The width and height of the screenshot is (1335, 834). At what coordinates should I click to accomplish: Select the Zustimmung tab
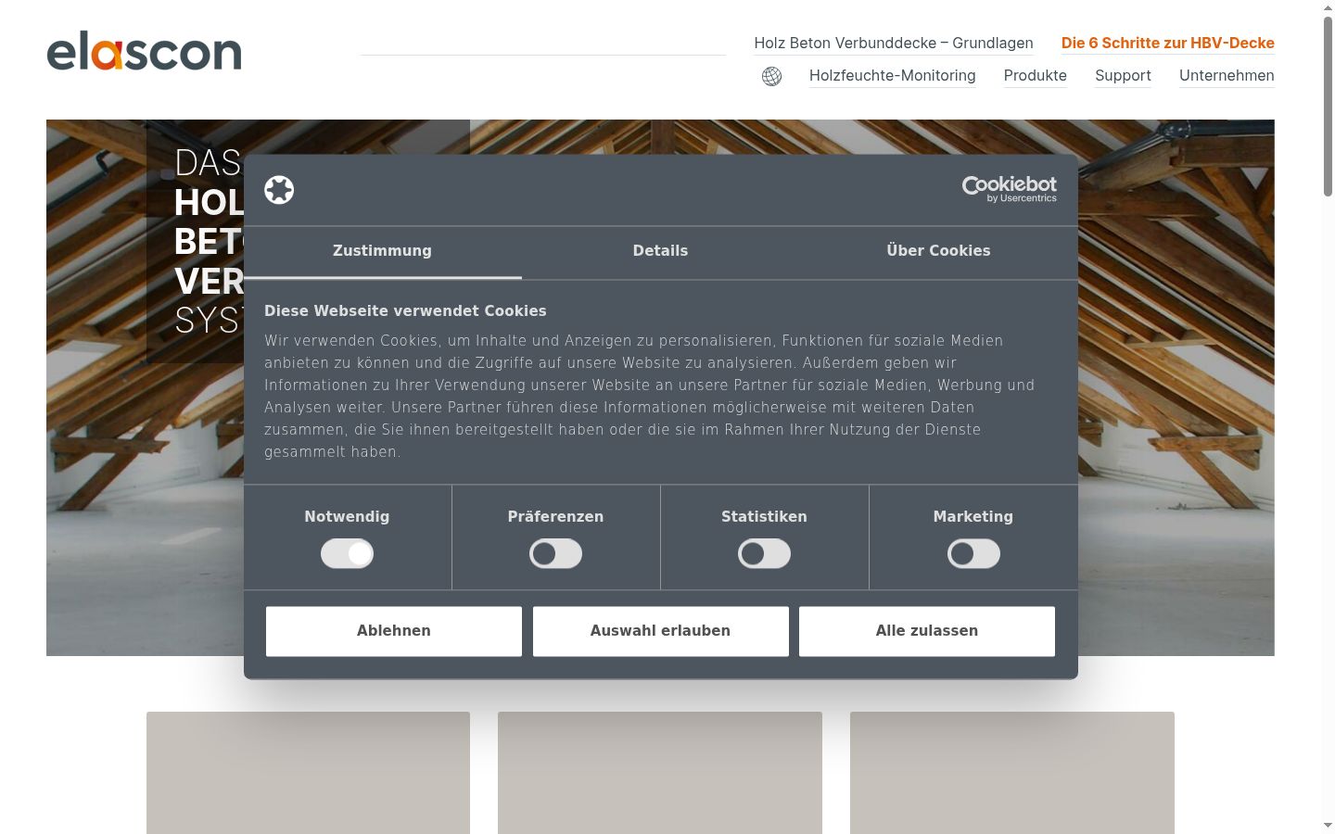coord(382,251)
